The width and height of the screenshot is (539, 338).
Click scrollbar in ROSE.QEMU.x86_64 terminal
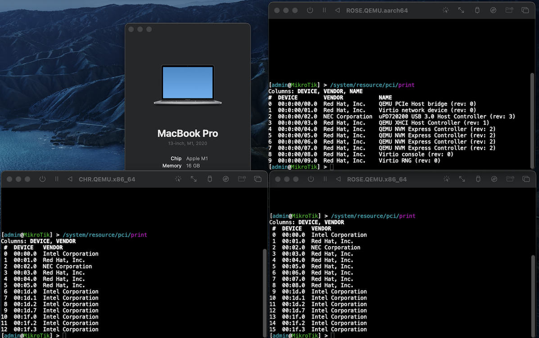coord(533,295)
